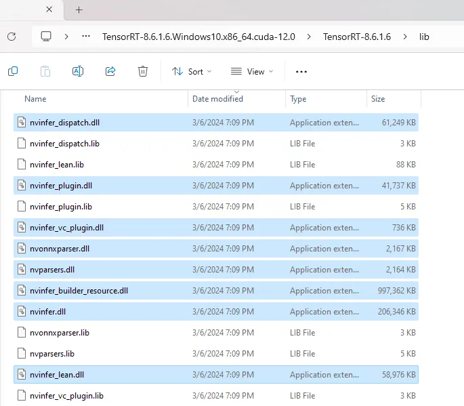Select file name nvonnxparser.lib
Screen dimensions: 464x406
(x=60, y=333)
